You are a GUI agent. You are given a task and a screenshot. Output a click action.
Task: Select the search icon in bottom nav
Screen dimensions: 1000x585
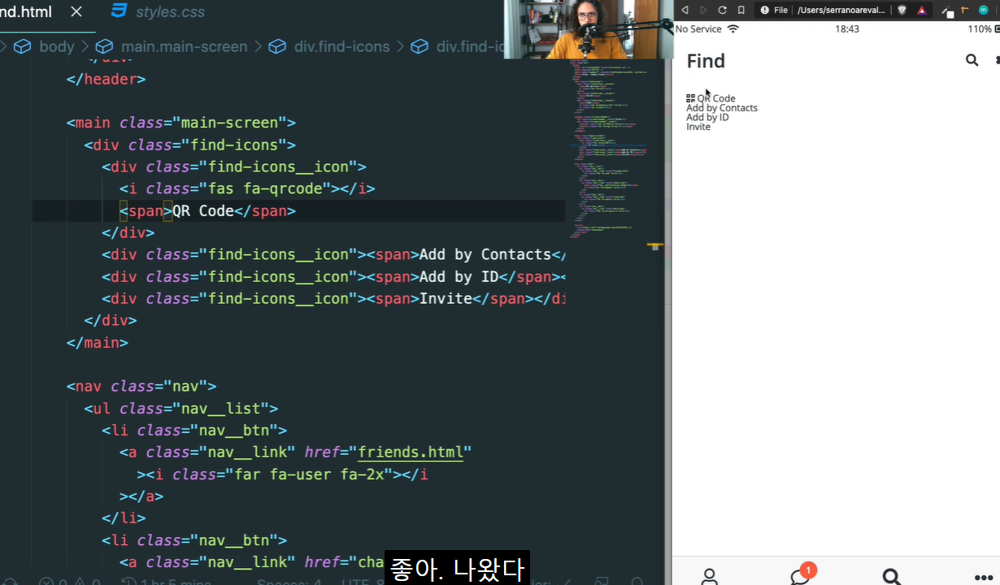point(892,577)
